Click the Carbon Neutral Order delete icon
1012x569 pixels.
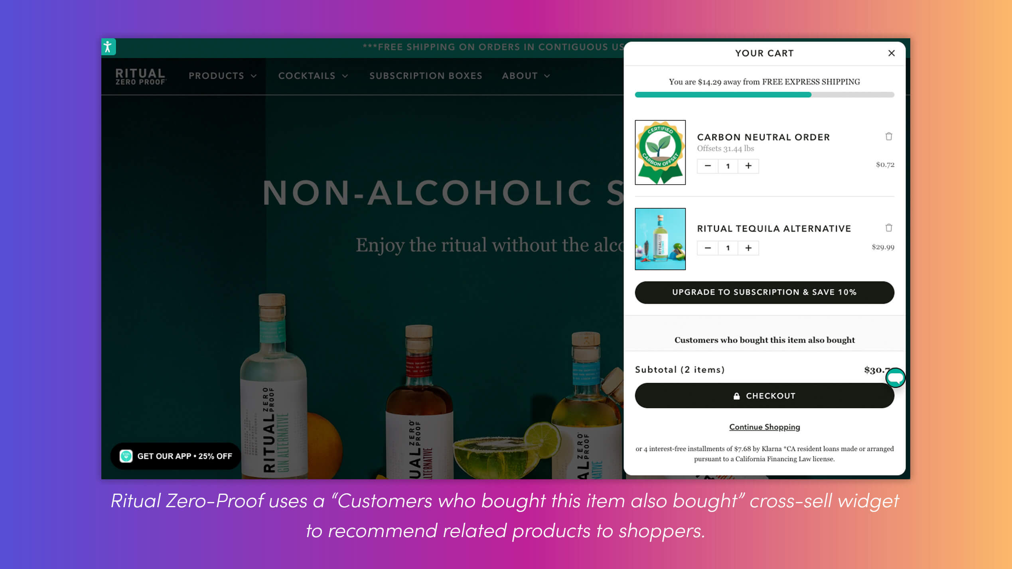(889, 136)
